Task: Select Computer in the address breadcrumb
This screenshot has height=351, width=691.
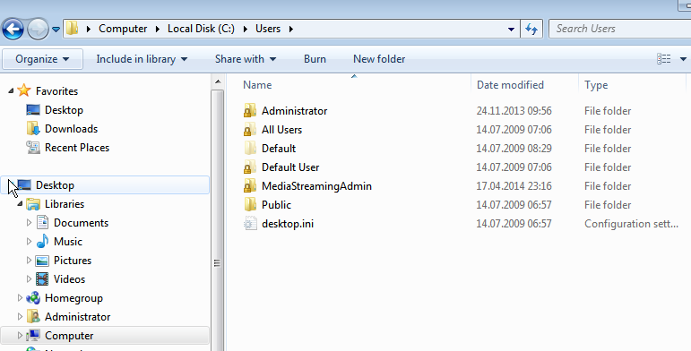Action: (x=123, y=29)
